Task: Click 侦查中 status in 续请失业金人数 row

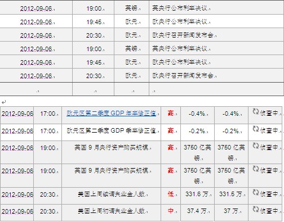Action: tap(269, 193)
